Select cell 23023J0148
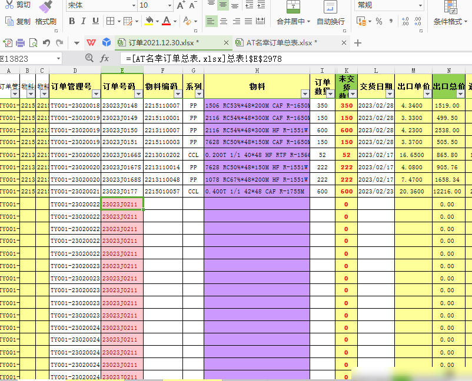Screen dimensions: 472x381 point(122,106)
